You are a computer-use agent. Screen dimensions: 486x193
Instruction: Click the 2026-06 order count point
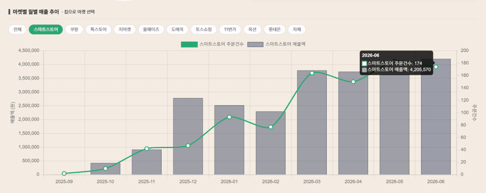pos(436,67)
